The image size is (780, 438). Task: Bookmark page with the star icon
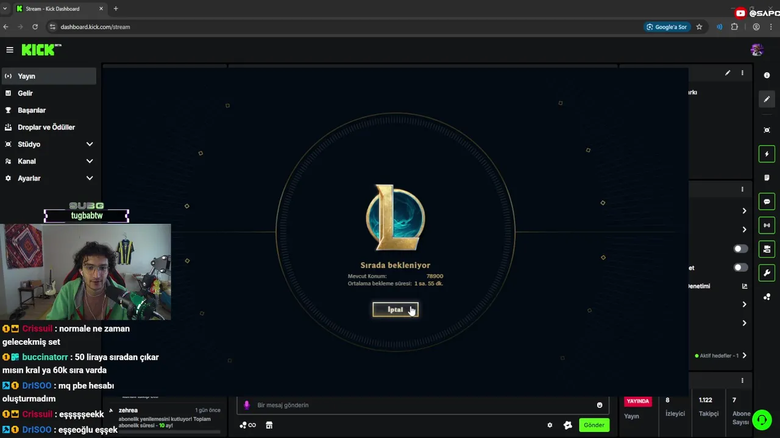pos(699,27)
